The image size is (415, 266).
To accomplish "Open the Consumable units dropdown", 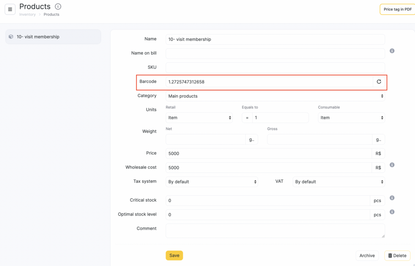I will pos(351,118).
